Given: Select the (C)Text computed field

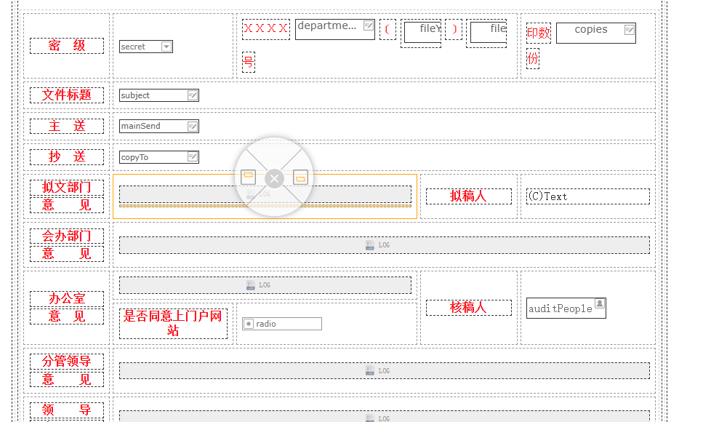Looking at the screenshot, I should 588,196.
